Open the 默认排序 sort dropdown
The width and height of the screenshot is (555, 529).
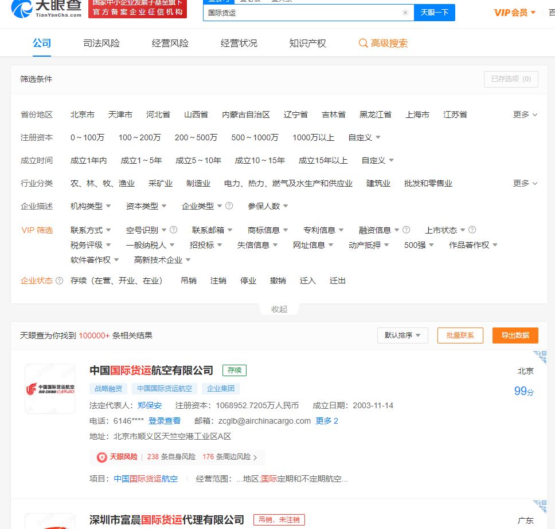coord(402,335)
